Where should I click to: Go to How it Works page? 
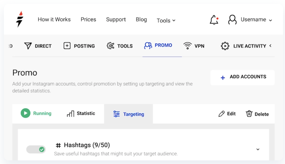54,19
